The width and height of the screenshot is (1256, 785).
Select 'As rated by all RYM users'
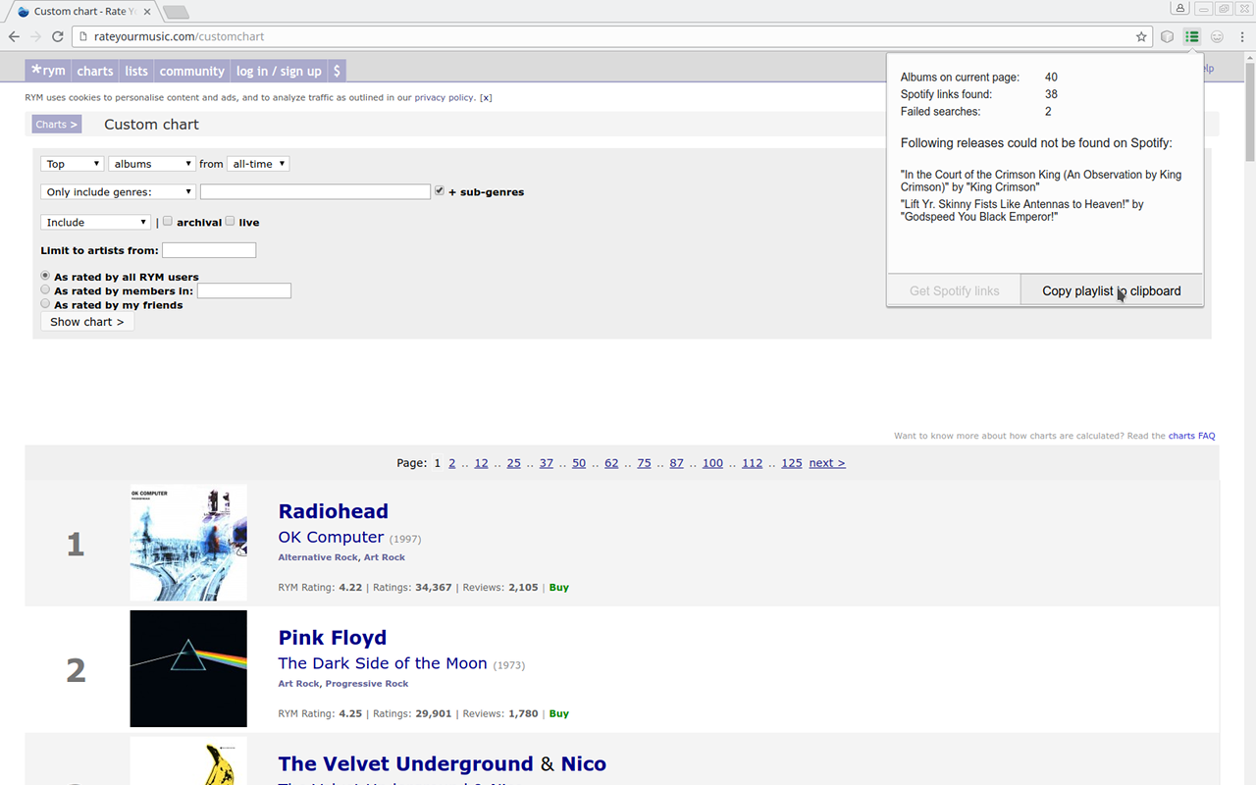45,276
